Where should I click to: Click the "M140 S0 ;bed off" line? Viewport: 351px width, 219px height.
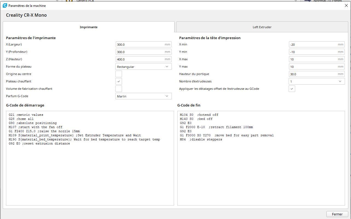[196, 119]
